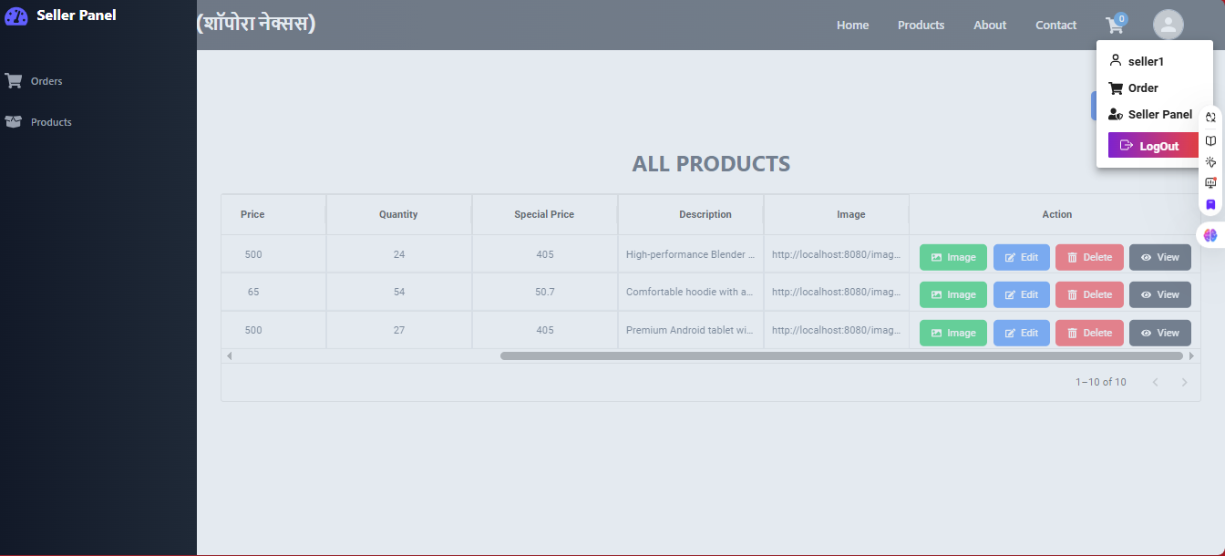Select Seller Panel in the user dropdown
This screenshot has width=1225, height=556.
coord(1150,114)
